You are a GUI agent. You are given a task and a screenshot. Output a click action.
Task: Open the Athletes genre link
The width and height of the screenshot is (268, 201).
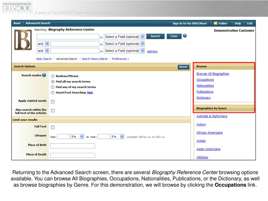[x=202, y=157]
